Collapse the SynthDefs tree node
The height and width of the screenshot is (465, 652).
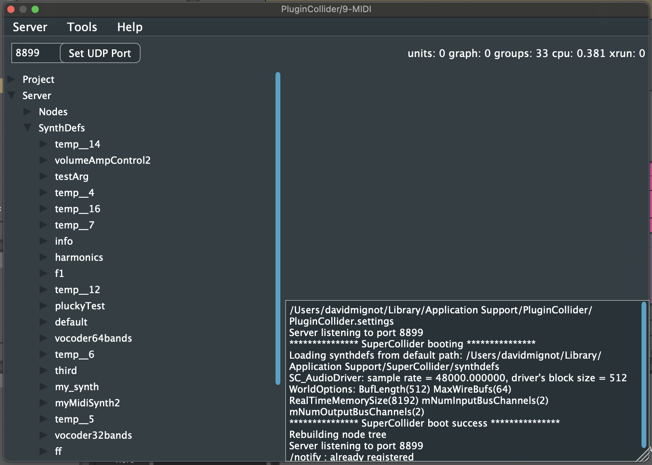point(27,128)
